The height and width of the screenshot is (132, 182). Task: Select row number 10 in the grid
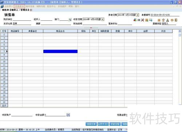4,62
